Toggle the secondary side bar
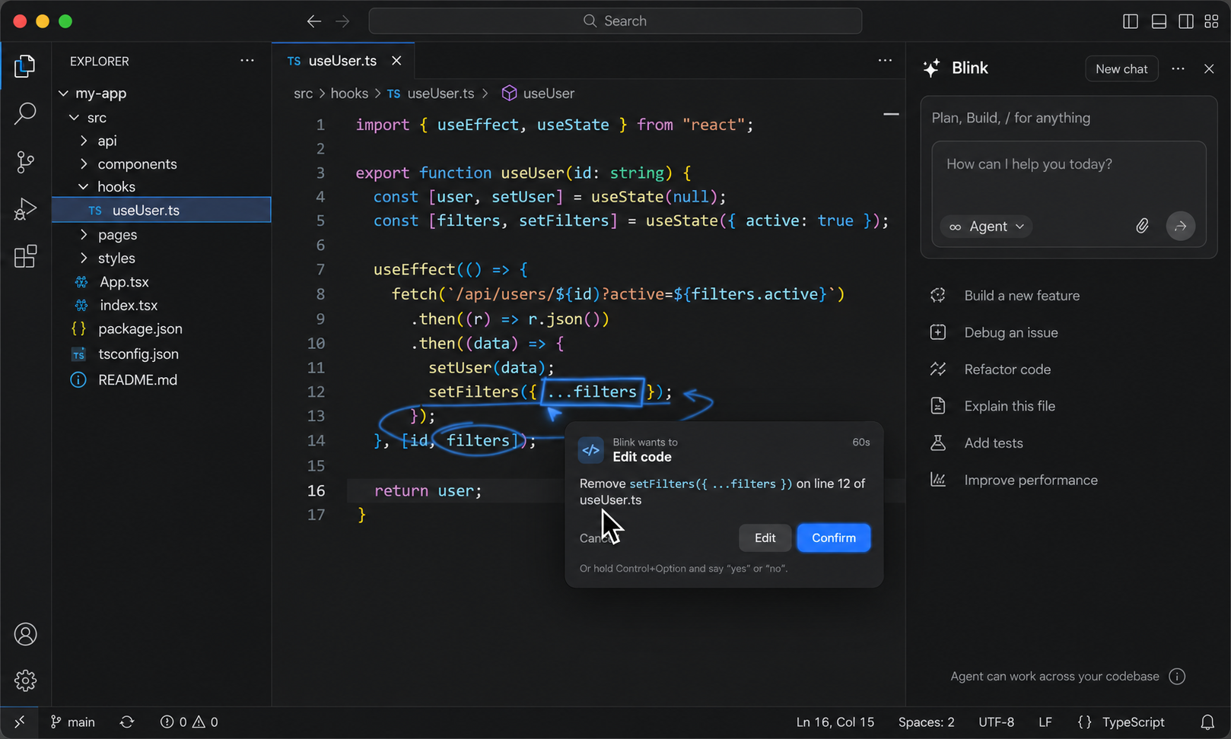Image resolution: width=1231 pixels, height=739 pixels. tap(1186, 21)
